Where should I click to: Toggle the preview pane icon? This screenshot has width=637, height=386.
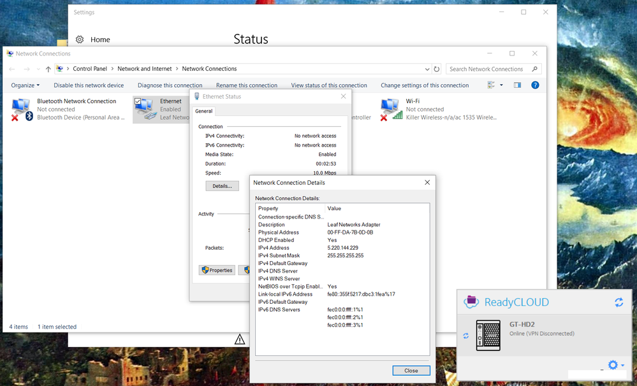[x=517, y=85]
